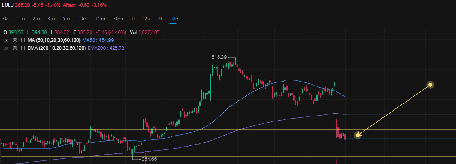Select the 2h timeframe
This screenshot has height=164, width=456.
[147, 18]
